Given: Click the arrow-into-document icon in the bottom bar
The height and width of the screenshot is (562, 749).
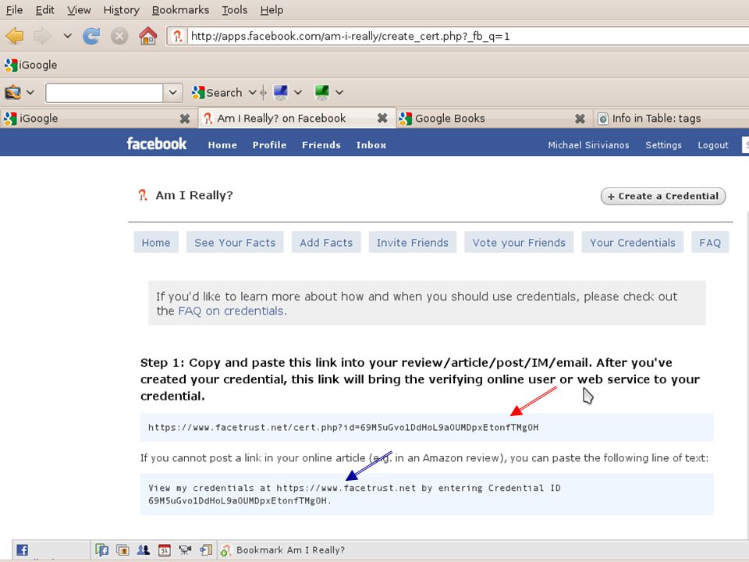Looking at the screenshot, I should pos(206,550).
